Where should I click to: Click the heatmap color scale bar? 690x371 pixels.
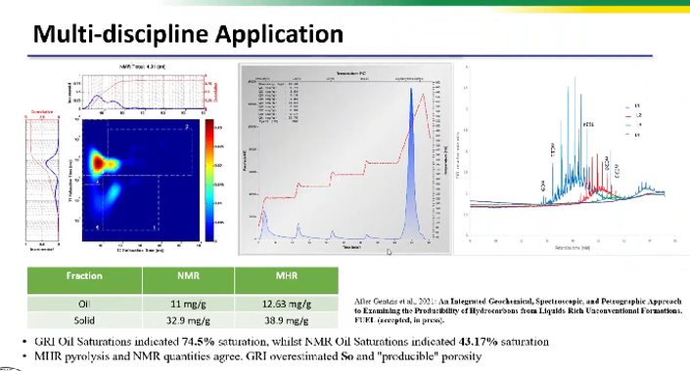(x=209, y=180)
